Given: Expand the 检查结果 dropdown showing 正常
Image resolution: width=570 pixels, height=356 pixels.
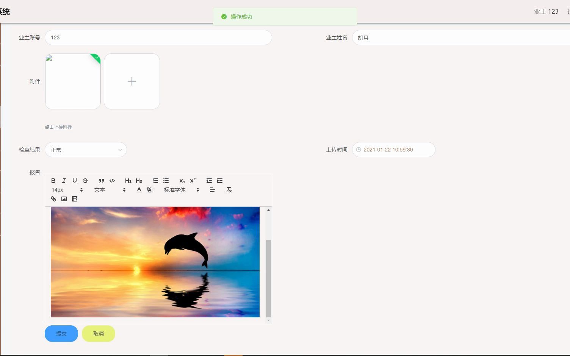Looking at the screenshot, I should (x=86, y=150).
